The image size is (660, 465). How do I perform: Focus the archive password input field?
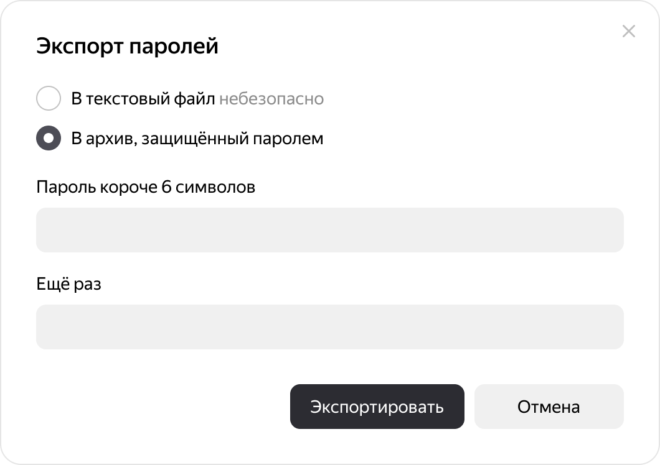tap(329, 230)
